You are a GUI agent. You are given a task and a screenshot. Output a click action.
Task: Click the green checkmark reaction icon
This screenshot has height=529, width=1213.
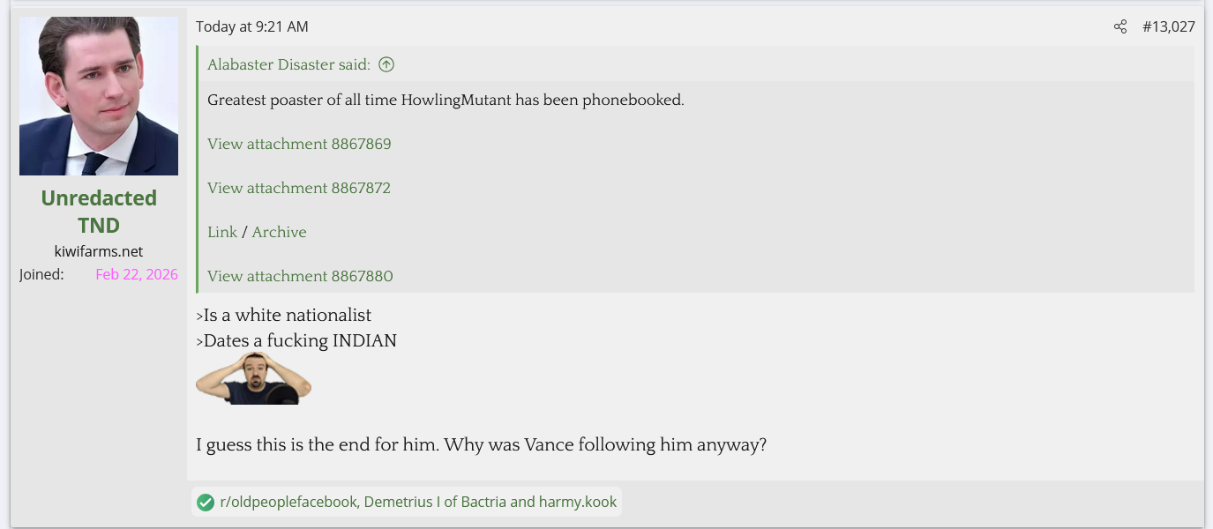point(206,503)
